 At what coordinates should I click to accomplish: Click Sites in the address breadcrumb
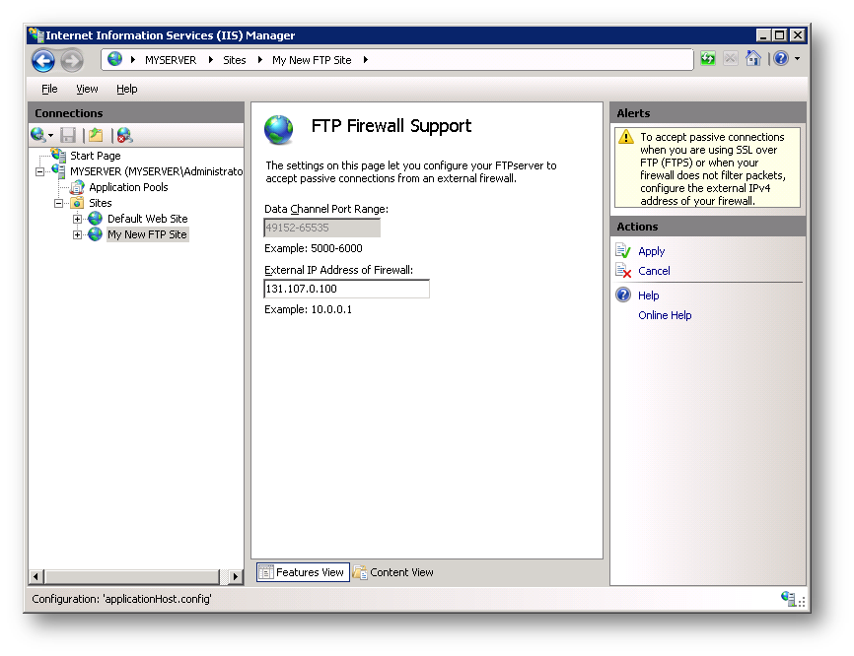234,60
